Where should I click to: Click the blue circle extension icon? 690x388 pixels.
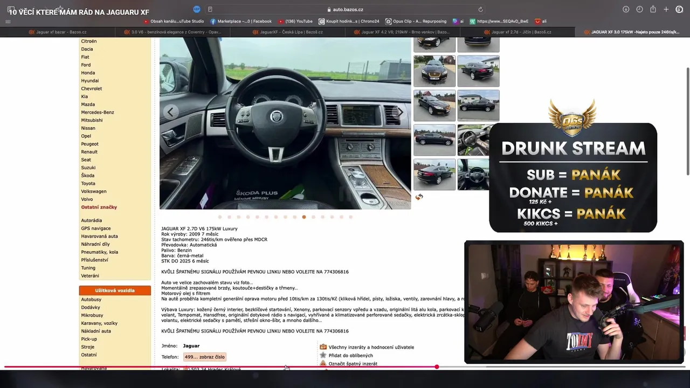tap(197, 9)
